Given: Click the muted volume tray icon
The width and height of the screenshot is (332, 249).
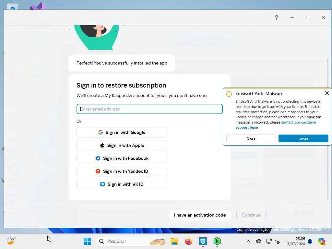Looking at the screenshot, I should tap(277, 241).
